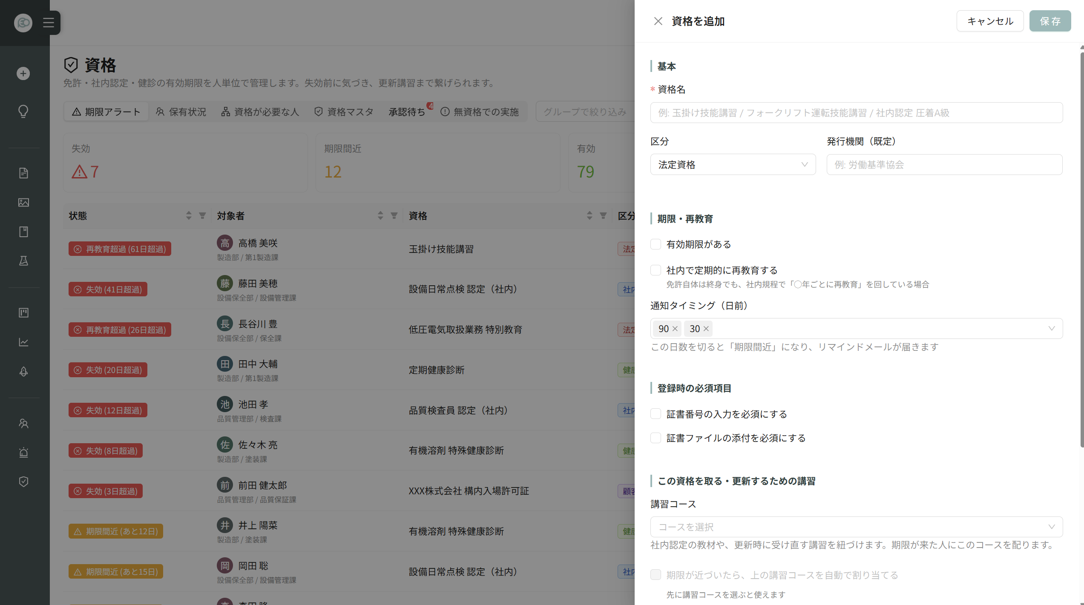
Task: Expand the 通知タイミング（日前） dropdown arrow
Action: (x=1051, y=329)
